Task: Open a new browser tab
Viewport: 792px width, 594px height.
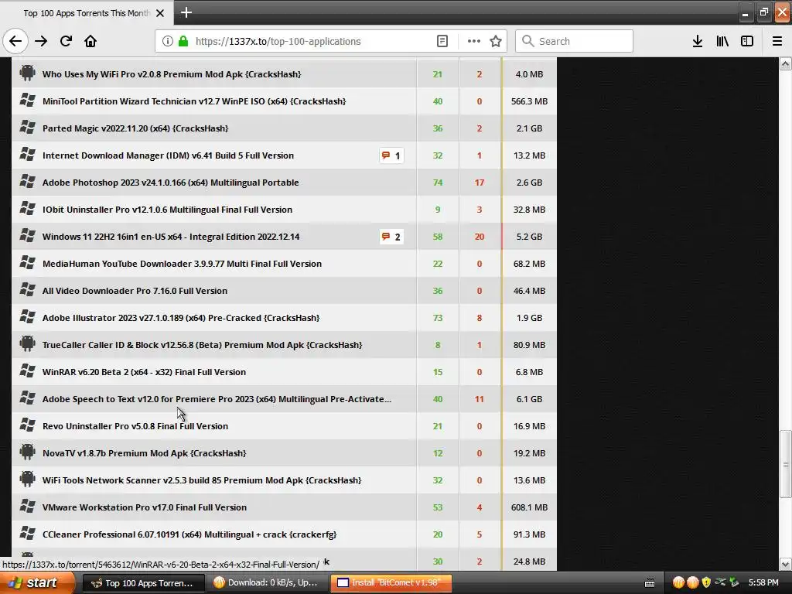Action: [186, 12]
